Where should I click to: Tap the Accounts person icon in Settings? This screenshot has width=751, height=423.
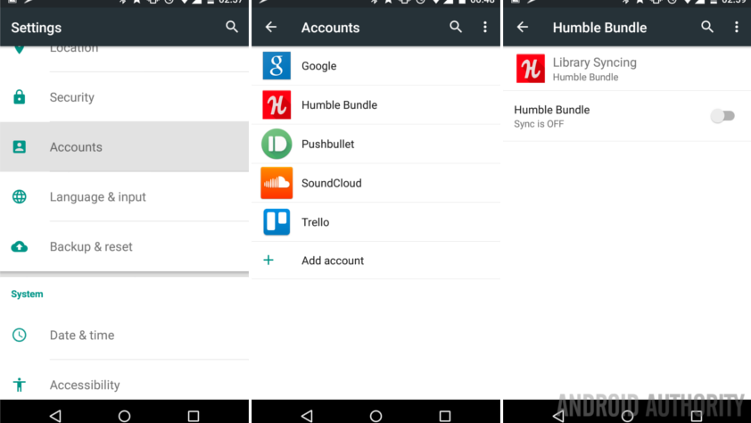[19, 146]
